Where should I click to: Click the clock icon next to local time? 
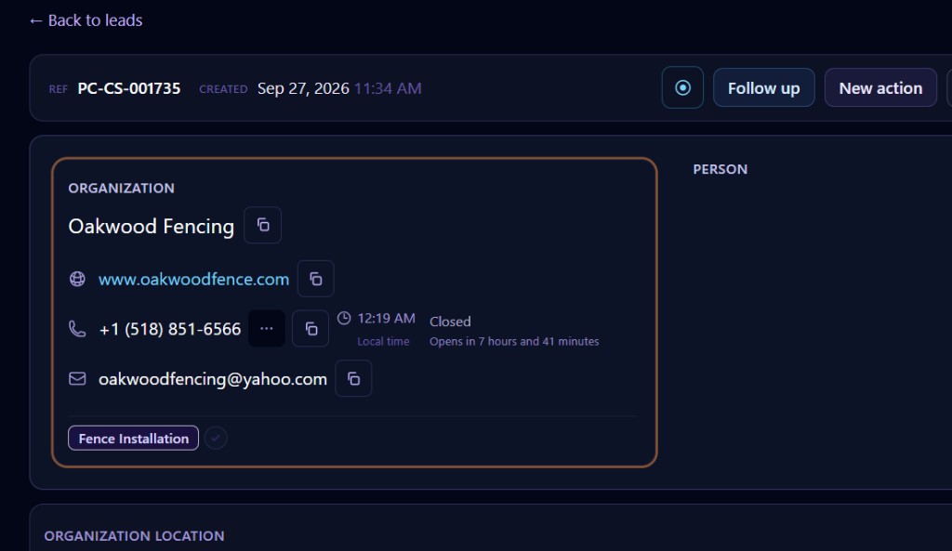pyautogui.click(x=344, y=318)
